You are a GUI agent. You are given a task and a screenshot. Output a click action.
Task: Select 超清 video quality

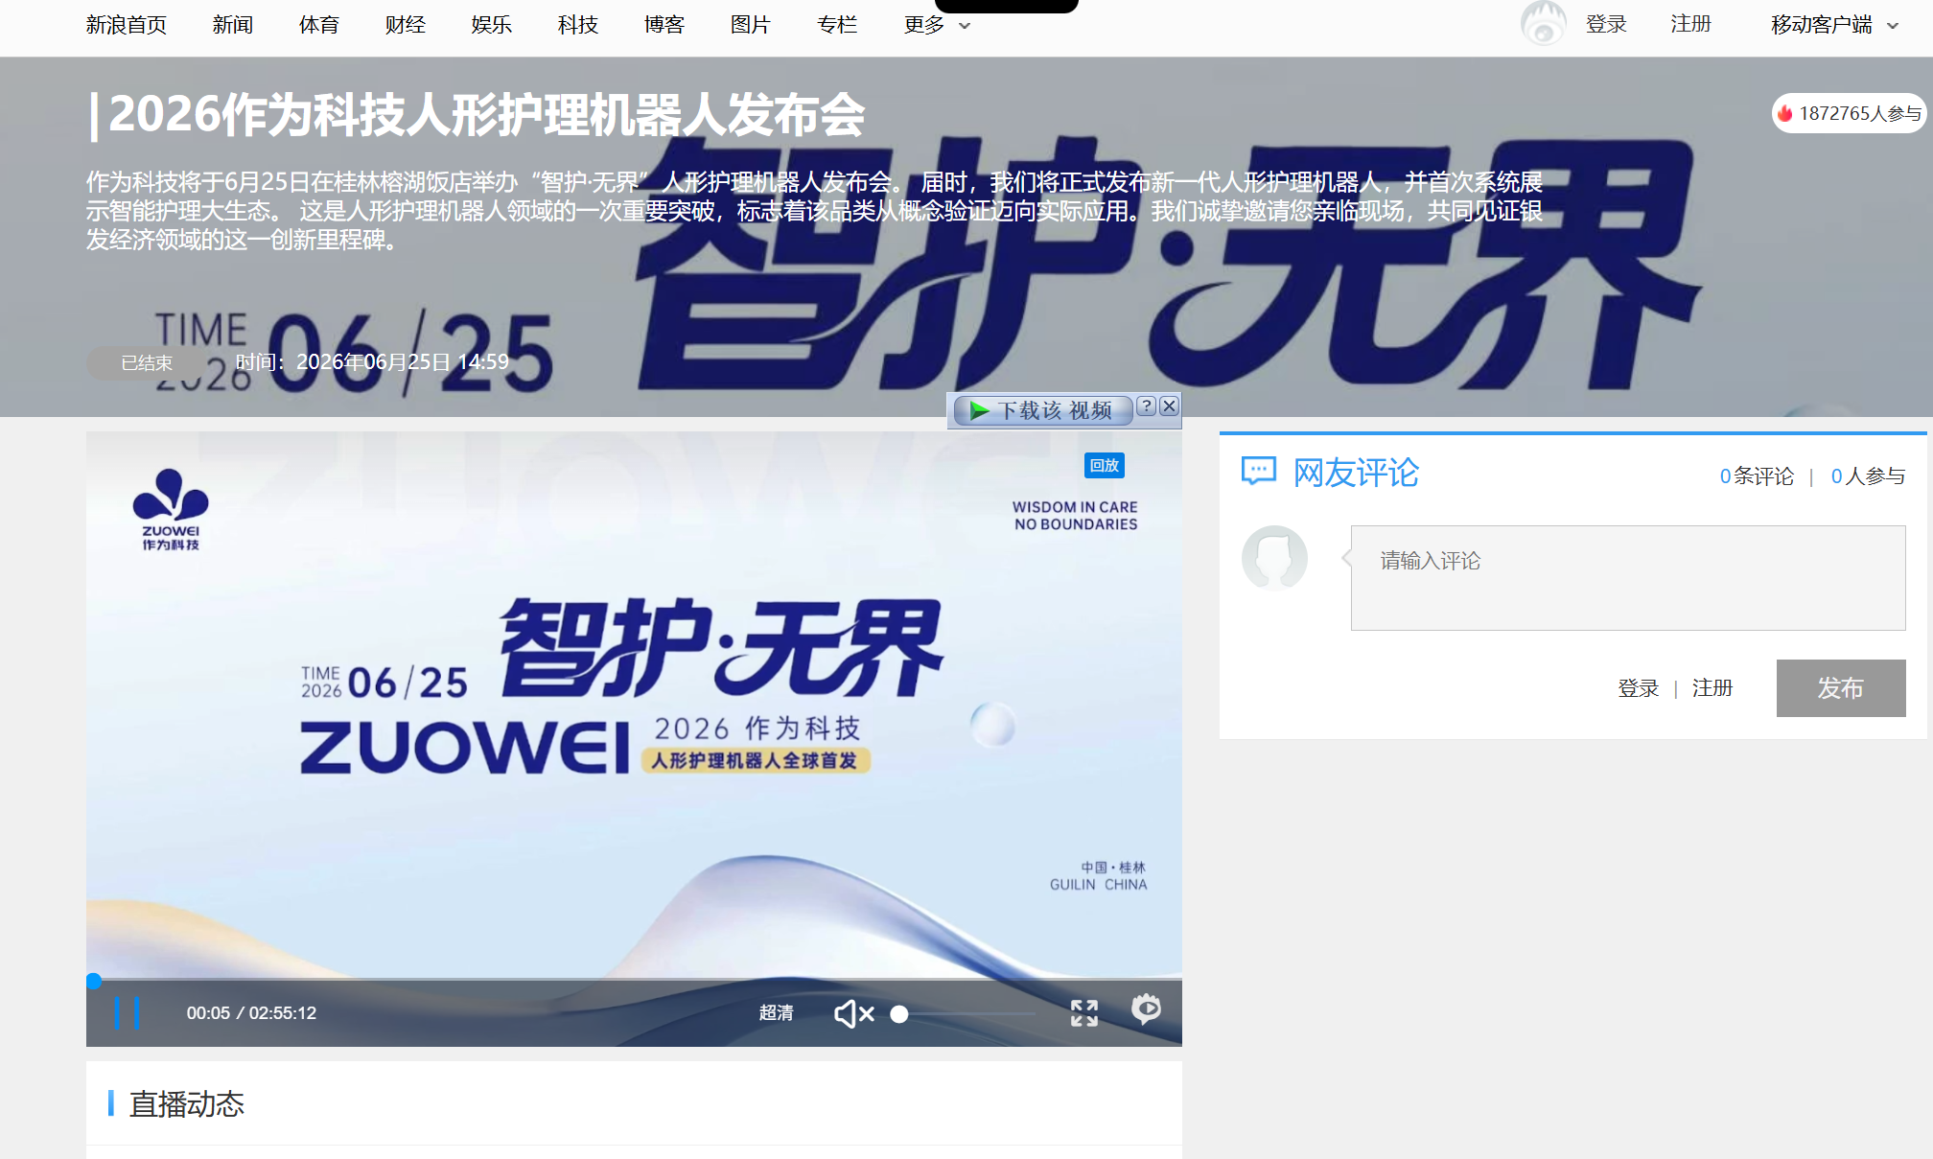point(776,1012)
